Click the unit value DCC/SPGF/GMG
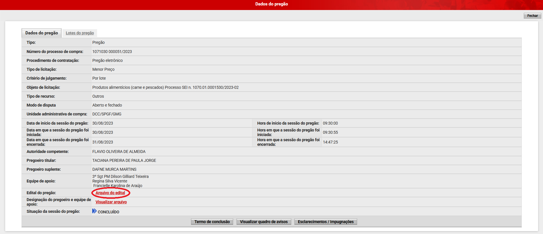 coord(107,114)
